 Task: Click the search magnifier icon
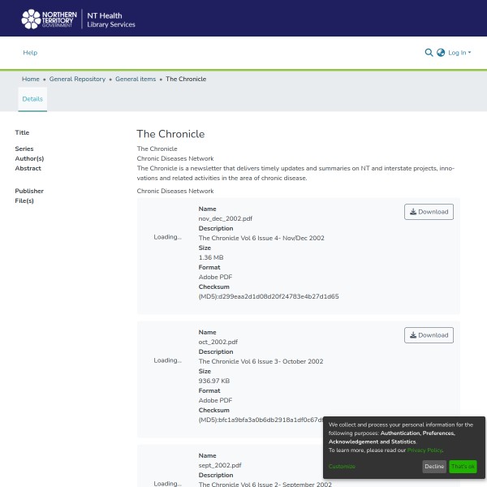429,53
